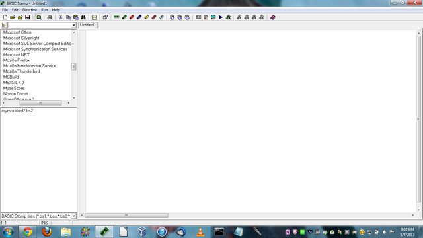The image size is (423, 238).
Task: Select the Mozilla Firefox folder
Action: coord(17,60)
